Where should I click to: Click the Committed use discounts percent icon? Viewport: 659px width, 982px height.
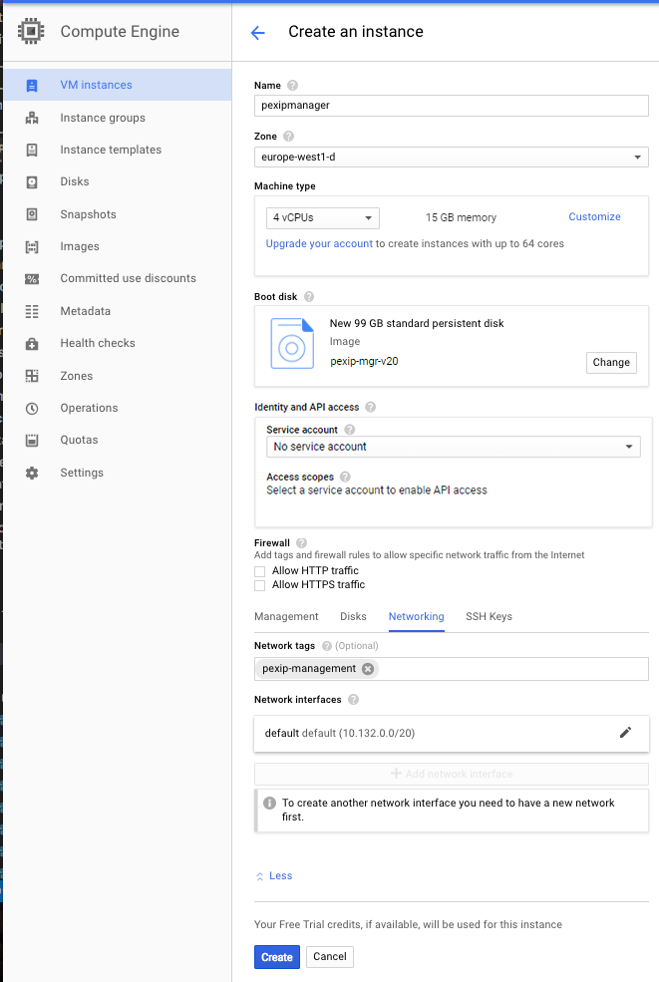pos(32,279)
